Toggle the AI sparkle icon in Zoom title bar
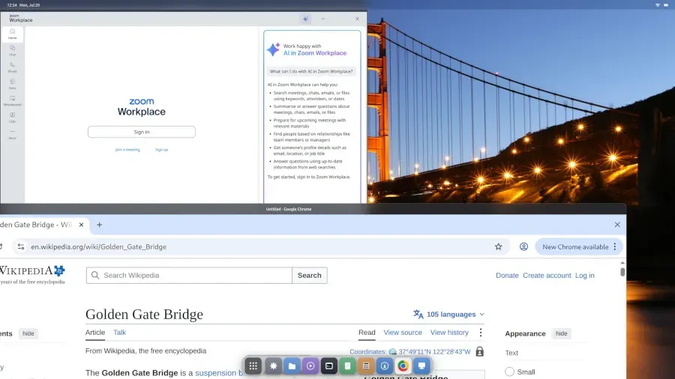Image resolution: width=675 pixels, height=379 pixels. pos(305,19)
